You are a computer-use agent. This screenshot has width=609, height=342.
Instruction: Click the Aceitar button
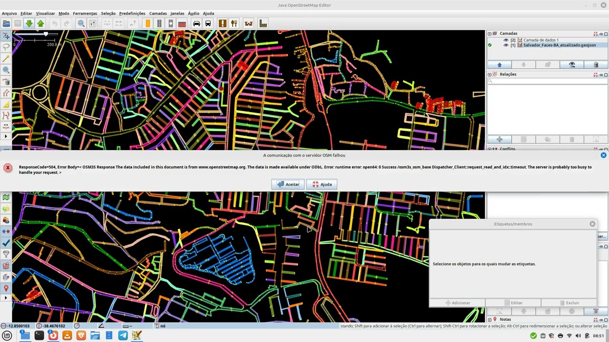288,184
